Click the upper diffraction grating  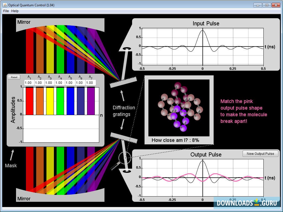point(124,82)
